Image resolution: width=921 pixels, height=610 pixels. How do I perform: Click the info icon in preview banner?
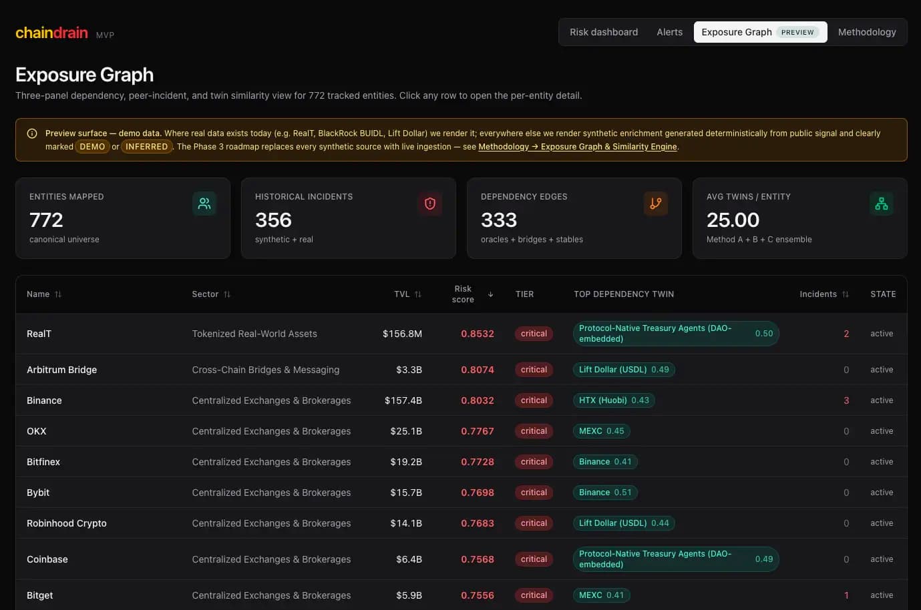pos(31,133)
